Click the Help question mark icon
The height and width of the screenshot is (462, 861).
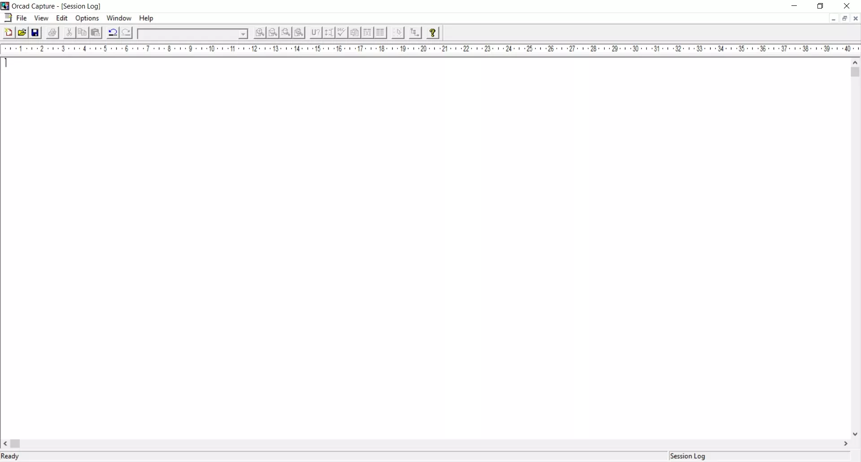click(x=433, y=33)
